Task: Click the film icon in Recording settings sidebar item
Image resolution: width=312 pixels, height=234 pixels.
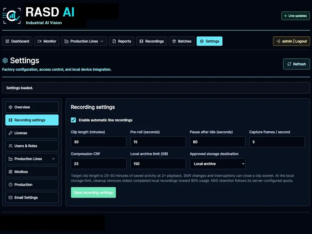Action: 10,120
